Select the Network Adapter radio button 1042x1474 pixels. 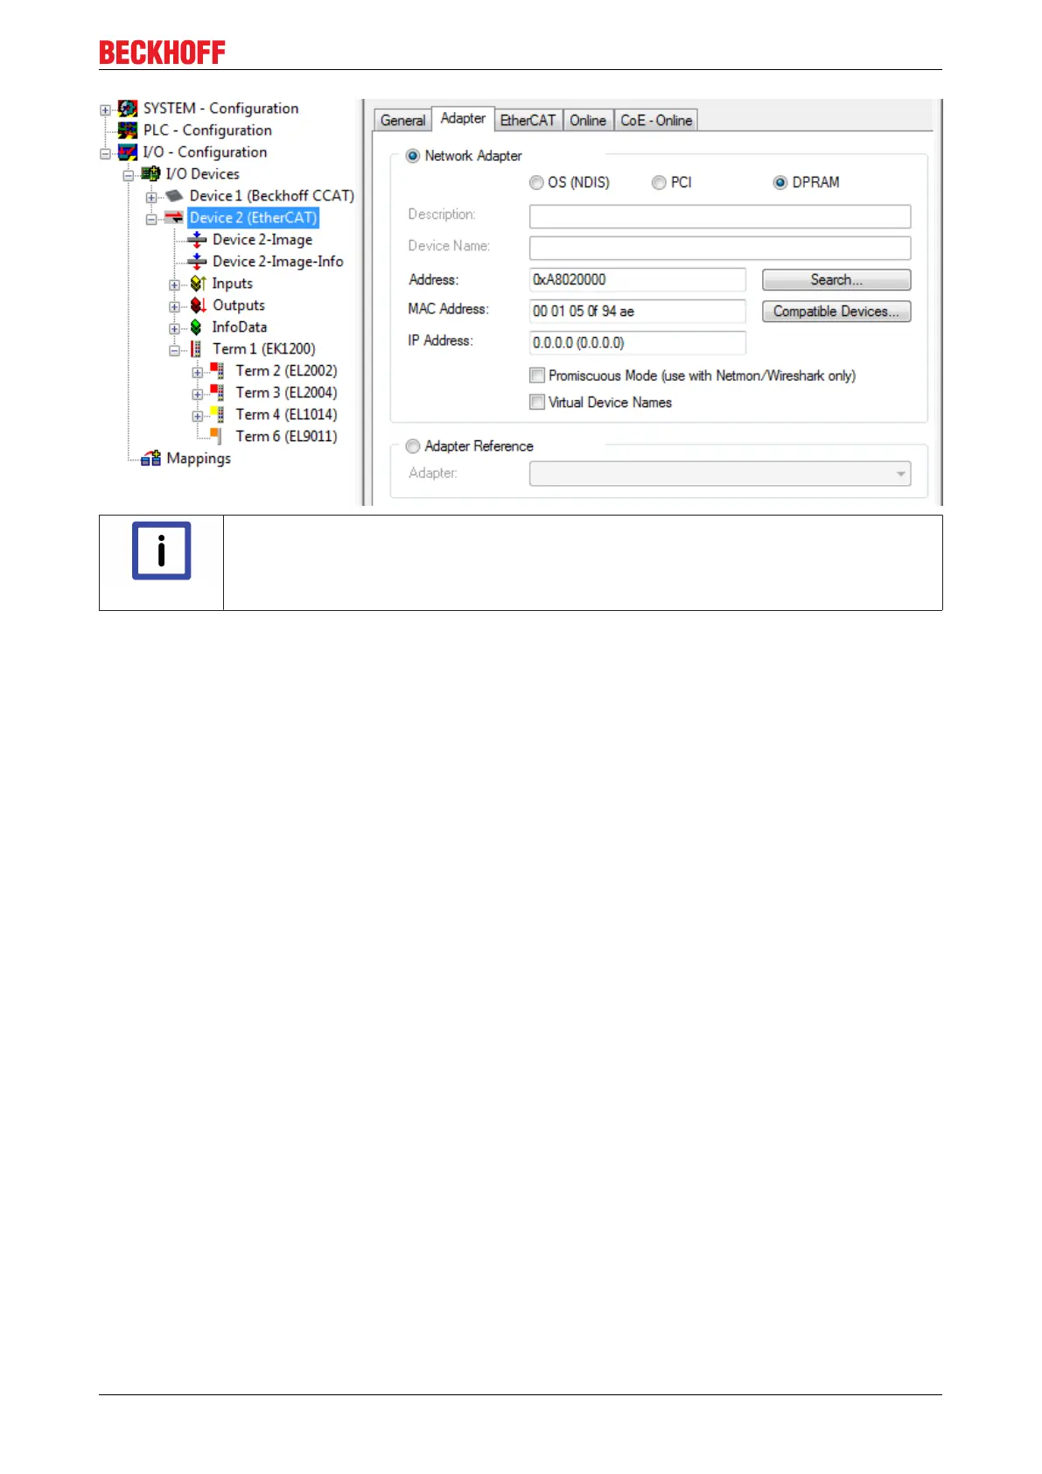413,156
